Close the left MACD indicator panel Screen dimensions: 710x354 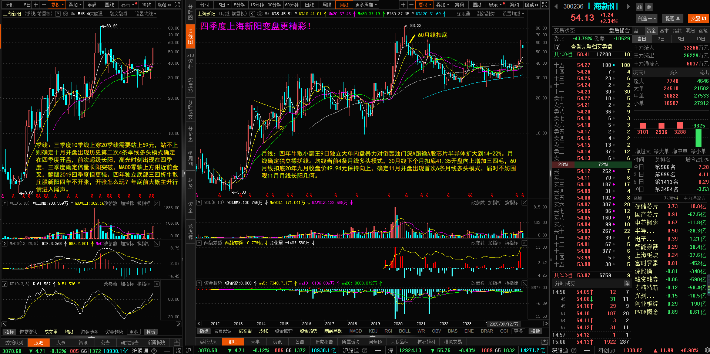click(x=157, y=244)
